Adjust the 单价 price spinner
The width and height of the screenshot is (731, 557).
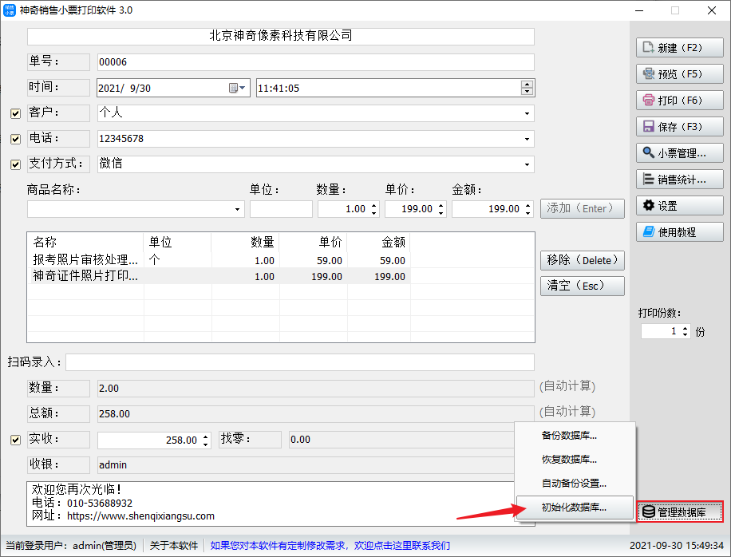click(441, 209)
